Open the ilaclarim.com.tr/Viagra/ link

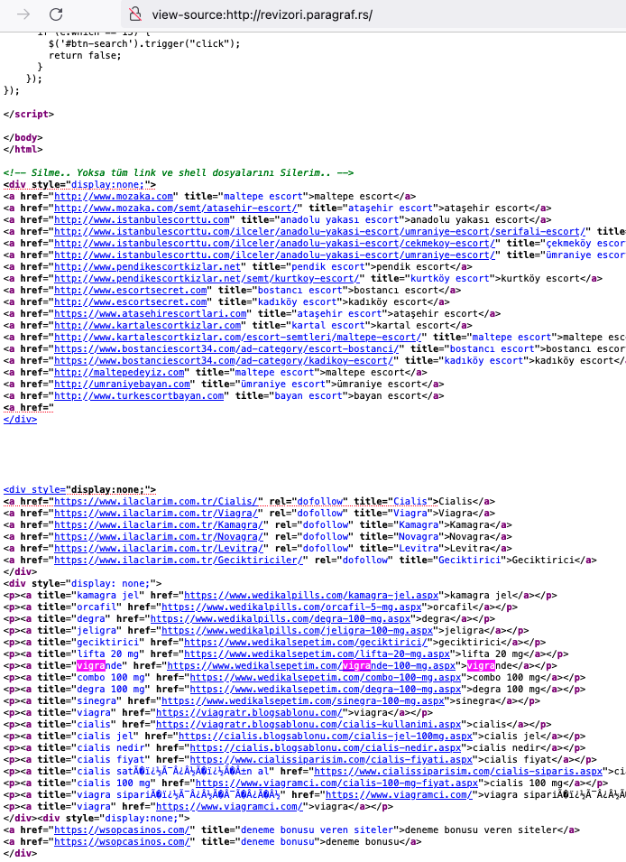point(156,513)
